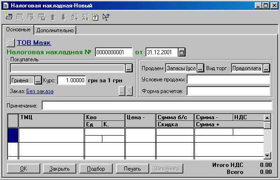The image size is (280, 180).
Task: Open the order selection ellipsis button
Action: point(122,91)
